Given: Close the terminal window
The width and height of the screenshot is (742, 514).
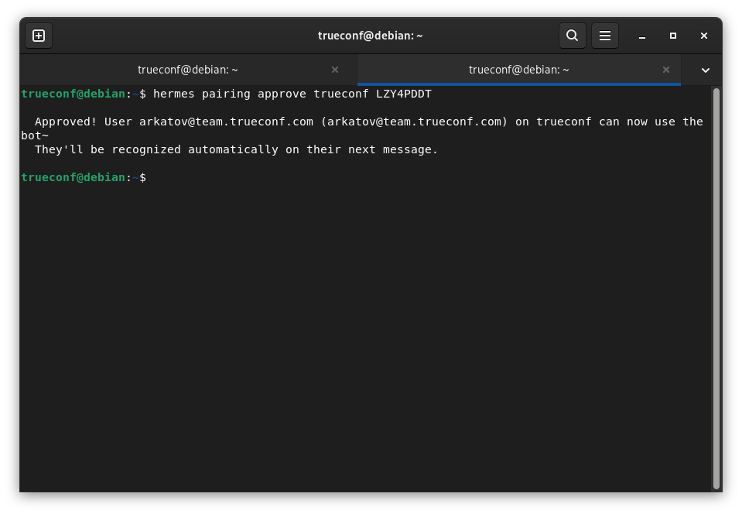Looking at the screenshot, I should 703,36.
